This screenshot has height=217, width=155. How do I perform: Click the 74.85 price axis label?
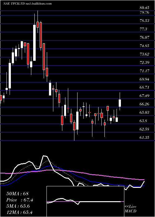[x=145, y=46]
